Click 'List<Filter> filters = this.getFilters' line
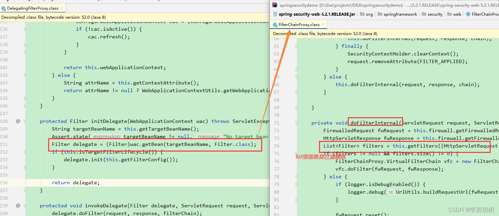 click(x=411, y=146)
